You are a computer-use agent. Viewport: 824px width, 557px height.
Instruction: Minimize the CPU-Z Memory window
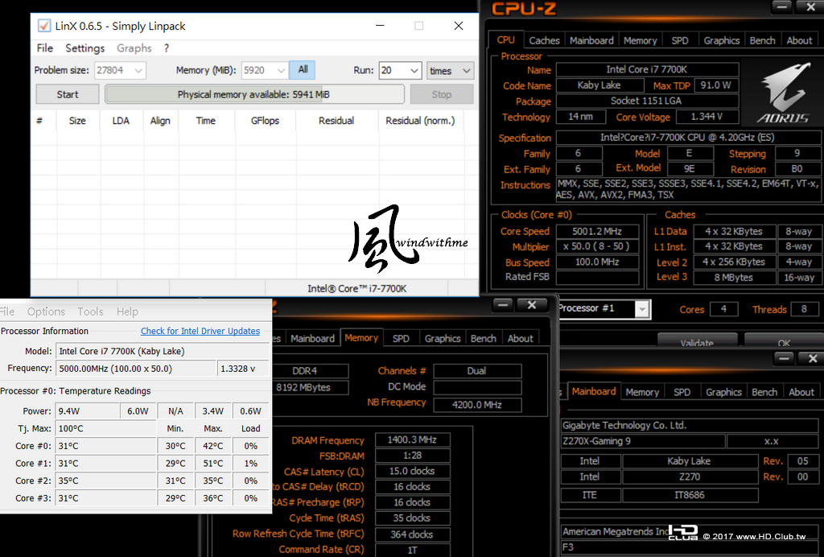(x=503, y=305)
